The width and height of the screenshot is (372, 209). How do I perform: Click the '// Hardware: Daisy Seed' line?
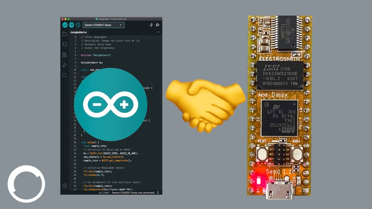[x=96, y=44]
